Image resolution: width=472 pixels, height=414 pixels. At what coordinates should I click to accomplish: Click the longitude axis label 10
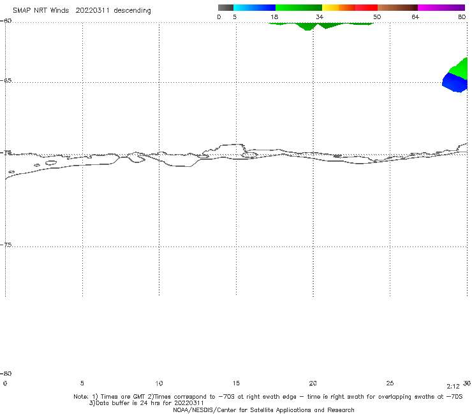click(x=159, y=383)
